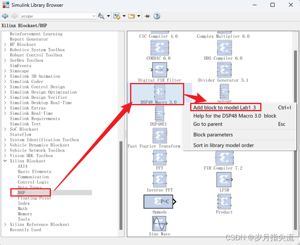Open the search options dropdown arrow

tap(108, 16)
